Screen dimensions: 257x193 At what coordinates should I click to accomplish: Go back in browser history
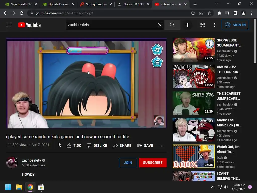tap(6, 13)
